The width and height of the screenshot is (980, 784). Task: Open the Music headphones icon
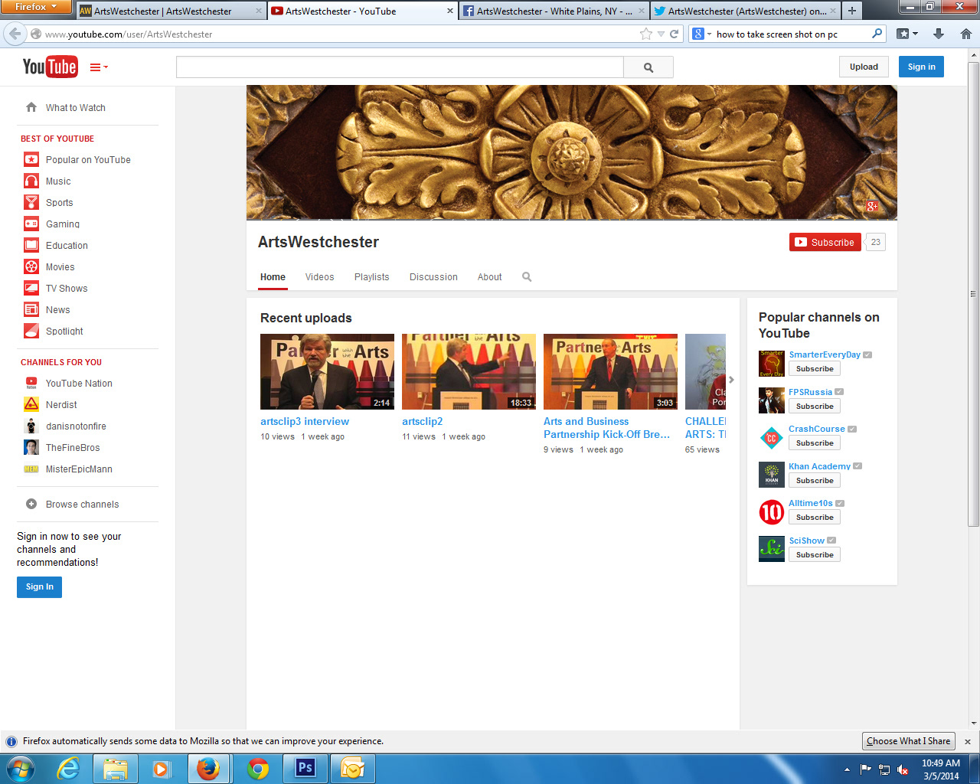31,181
